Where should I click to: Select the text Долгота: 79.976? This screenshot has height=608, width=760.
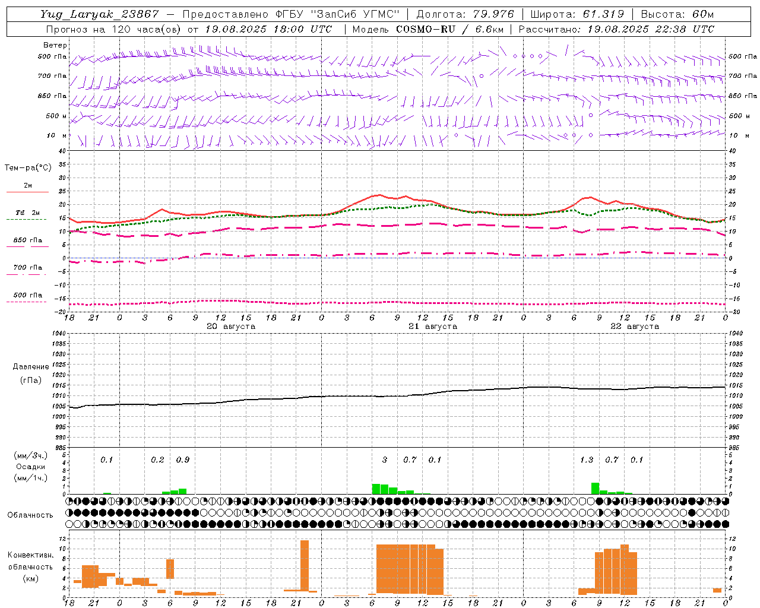[465, 14]
